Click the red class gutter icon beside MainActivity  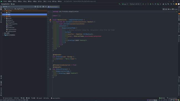[50, 20]
